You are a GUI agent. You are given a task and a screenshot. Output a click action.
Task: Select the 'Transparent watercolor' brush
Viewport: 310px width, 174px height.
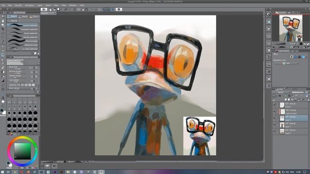22,29
